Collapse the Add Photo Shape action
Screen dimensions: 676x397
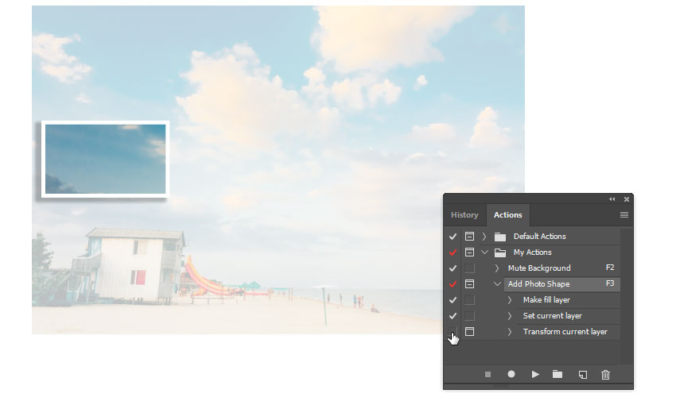tap(497, 284)
